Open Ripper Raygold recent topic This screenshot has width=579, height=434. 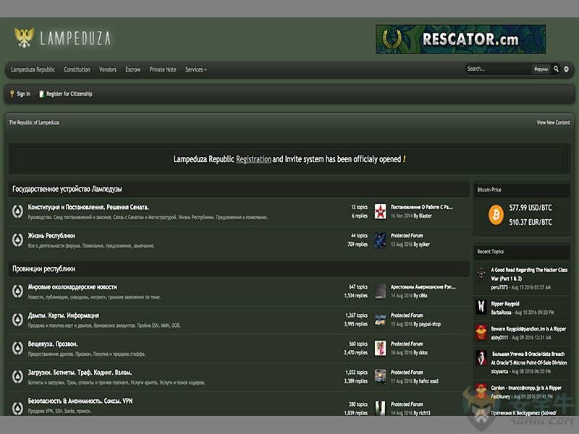pyautogui.click(x=504, y=304)
